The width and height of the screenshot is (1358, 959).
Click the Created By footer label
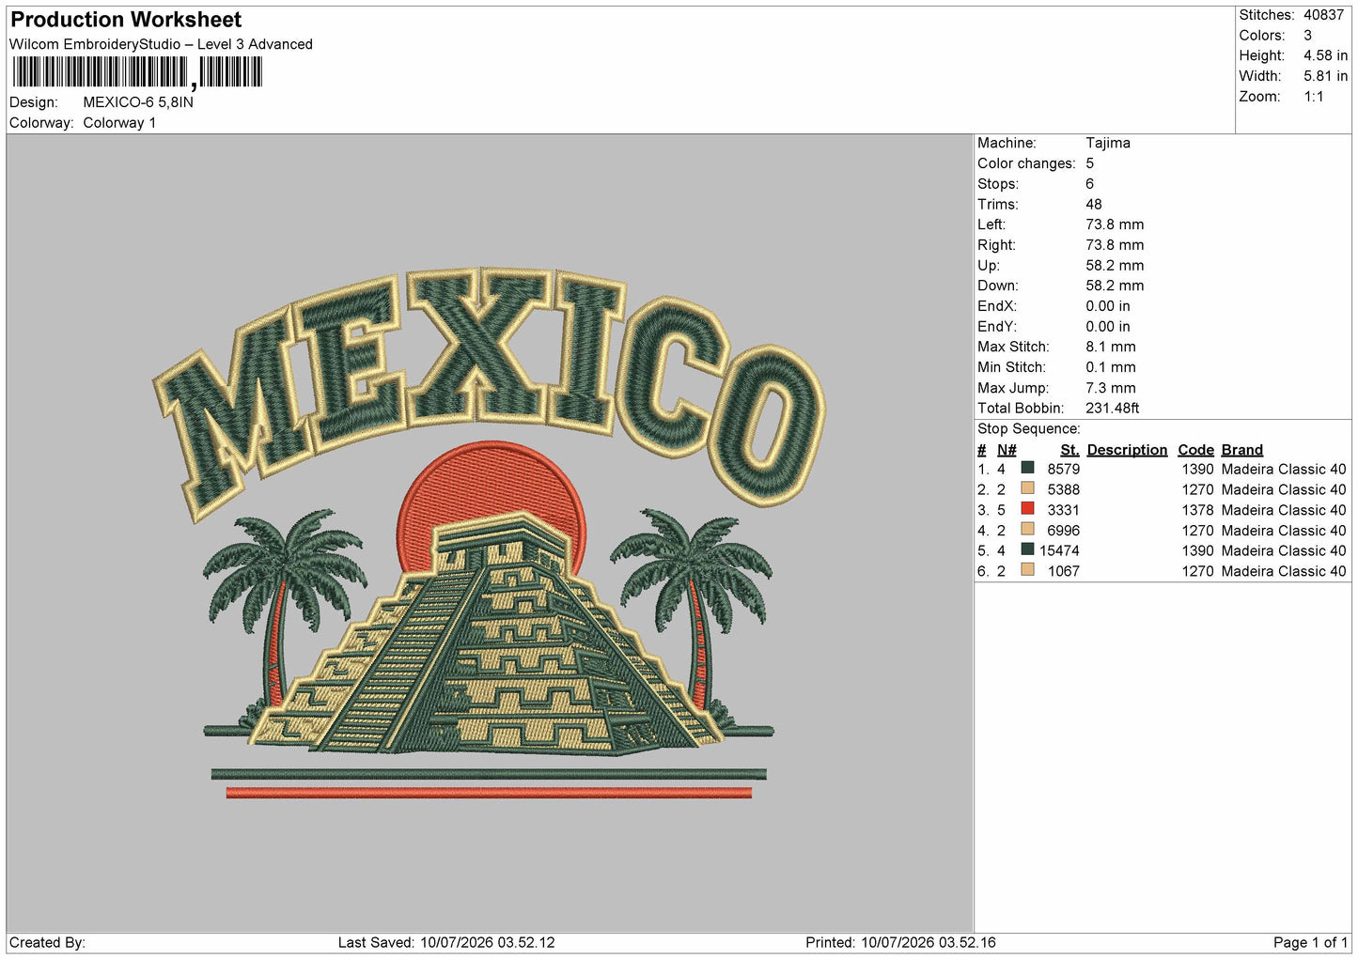pyautogui.click(x=47, y=942)
